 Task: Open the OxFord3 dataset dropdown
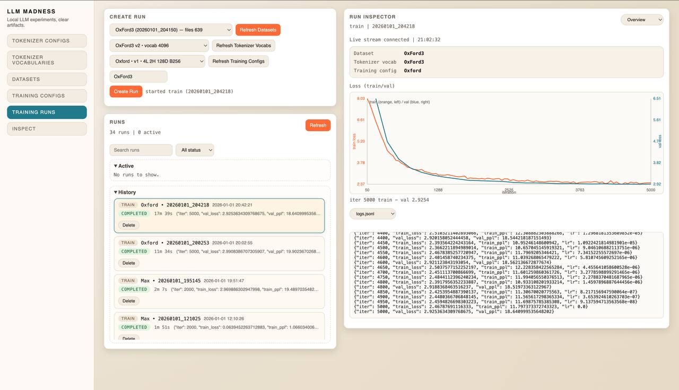[x=171, y=30]
